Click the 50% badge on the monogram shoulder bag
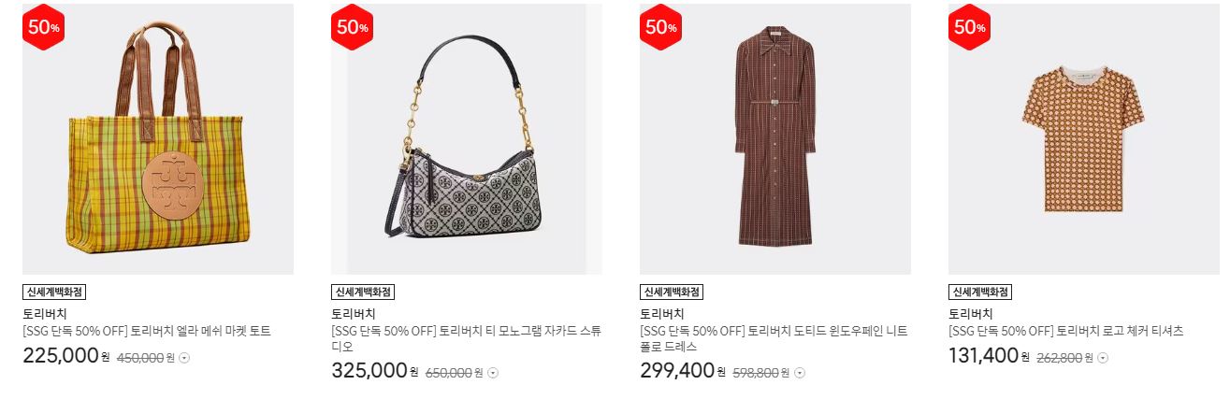The width and height of the screenshot is (1230, 399). [352, 28]
